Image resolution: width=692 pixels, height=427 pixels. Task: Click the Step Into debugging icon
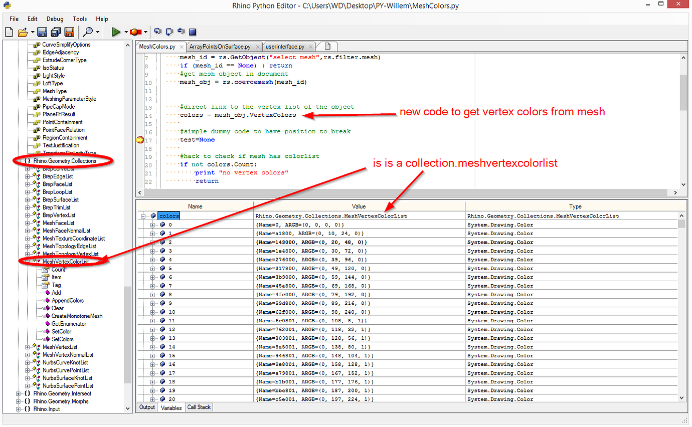tap(157, 31)
